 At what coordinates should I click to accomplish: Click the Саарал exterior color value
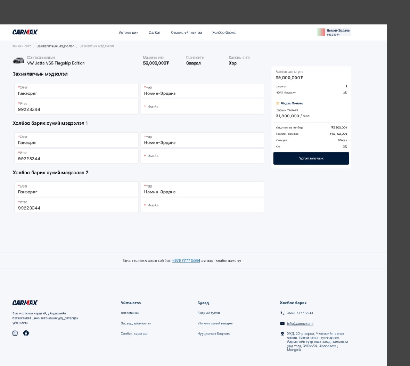click(193, 63)
